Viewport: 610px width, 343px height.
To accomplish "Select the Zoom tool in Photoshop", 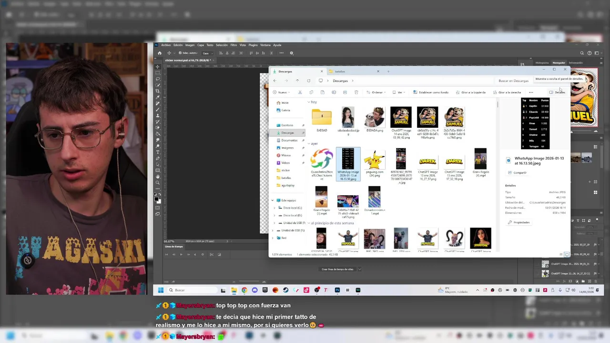I will (158, 182).
